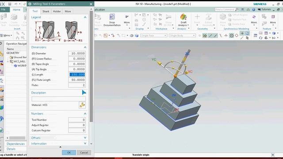283x159 pixels.
Task: Collapse the Legend section
Action: (85, 17)
